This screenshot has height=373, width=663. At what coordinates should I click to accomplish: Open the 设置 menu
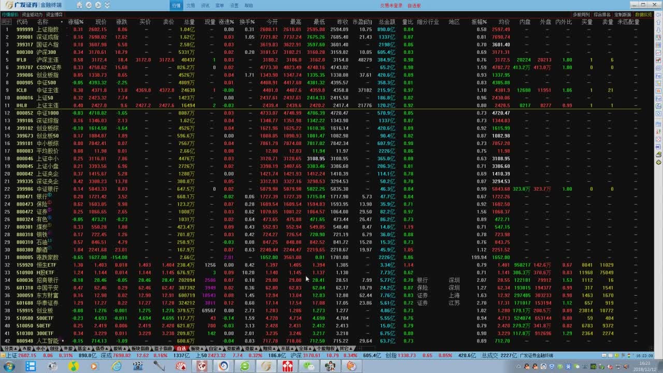(234, 5)
